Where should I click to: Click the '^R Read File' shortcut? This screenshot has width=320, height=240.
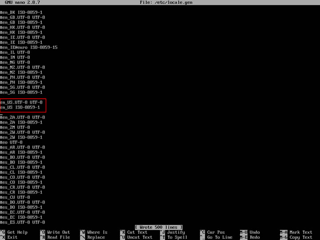(55, 237)
